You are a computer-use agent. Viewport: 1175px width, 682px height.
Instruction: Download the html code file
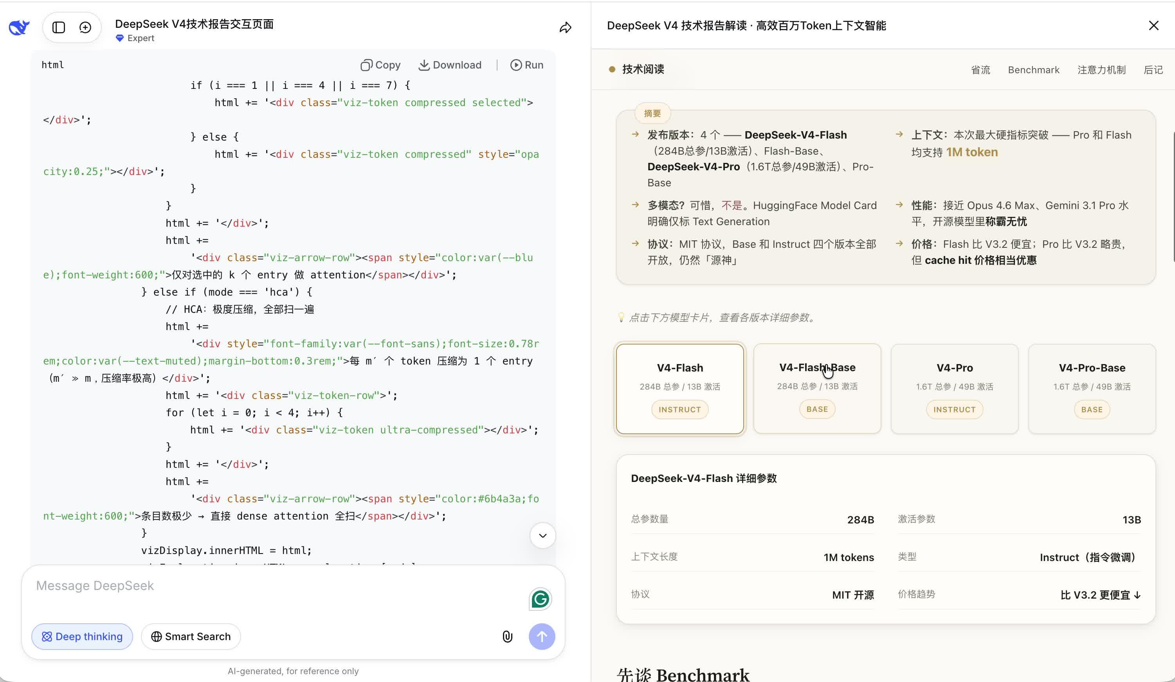(x=449, y=65)
